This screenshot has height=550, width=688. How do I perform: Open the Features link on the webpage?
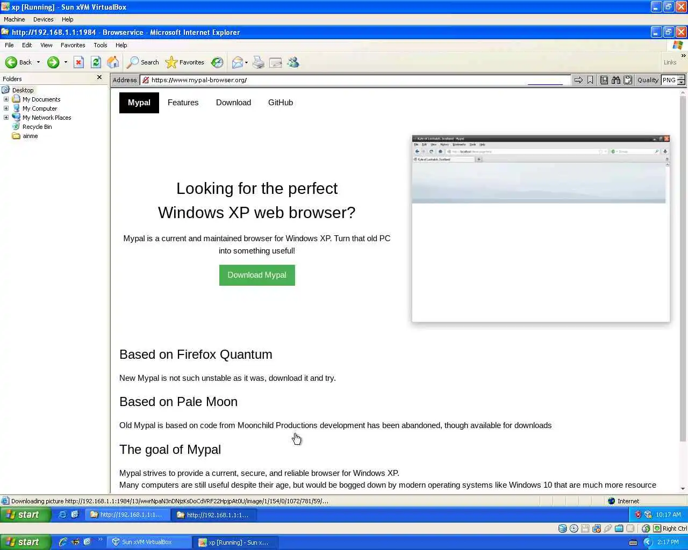pos(183,103)
